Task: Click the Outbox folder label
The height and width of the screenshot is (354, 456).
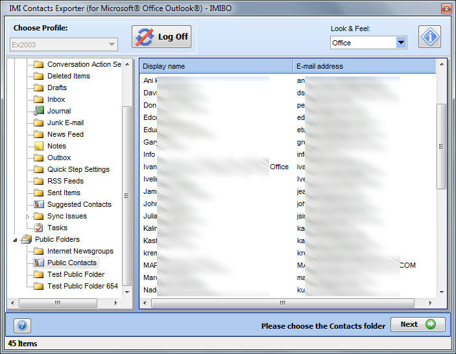Action: coord(59,158)
